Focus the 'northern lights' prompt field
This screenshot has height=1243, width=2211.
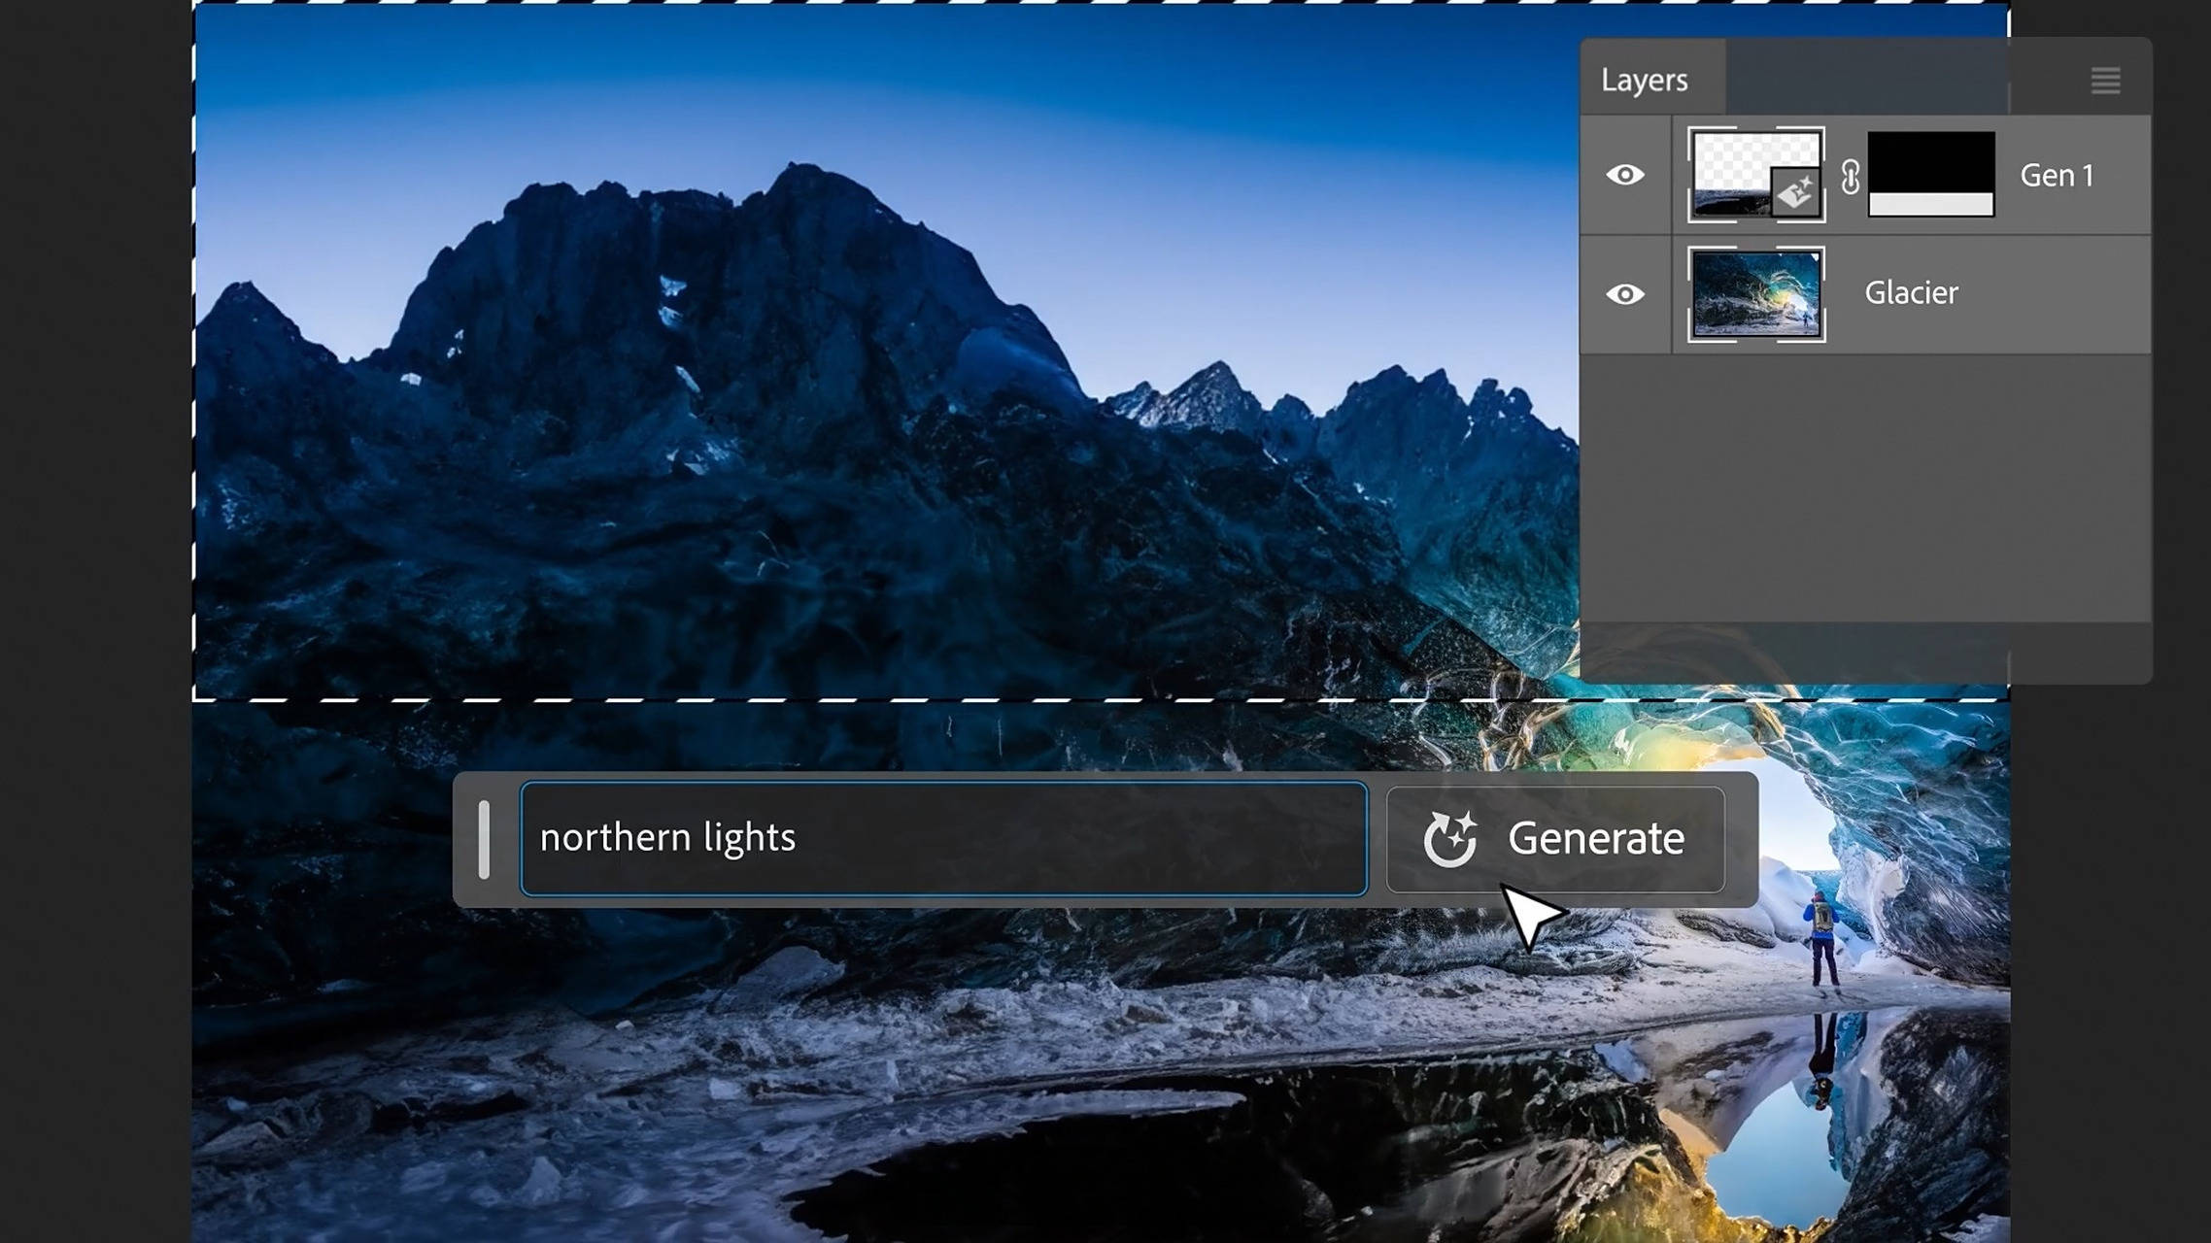[x=942, y=839]
